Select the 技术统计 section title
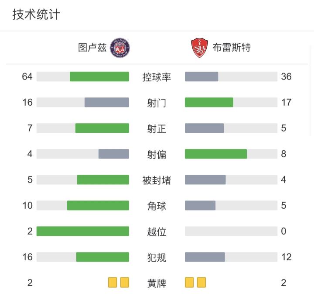Image resolution: width=314 pixels, height=297 pixels. point(36,15)
